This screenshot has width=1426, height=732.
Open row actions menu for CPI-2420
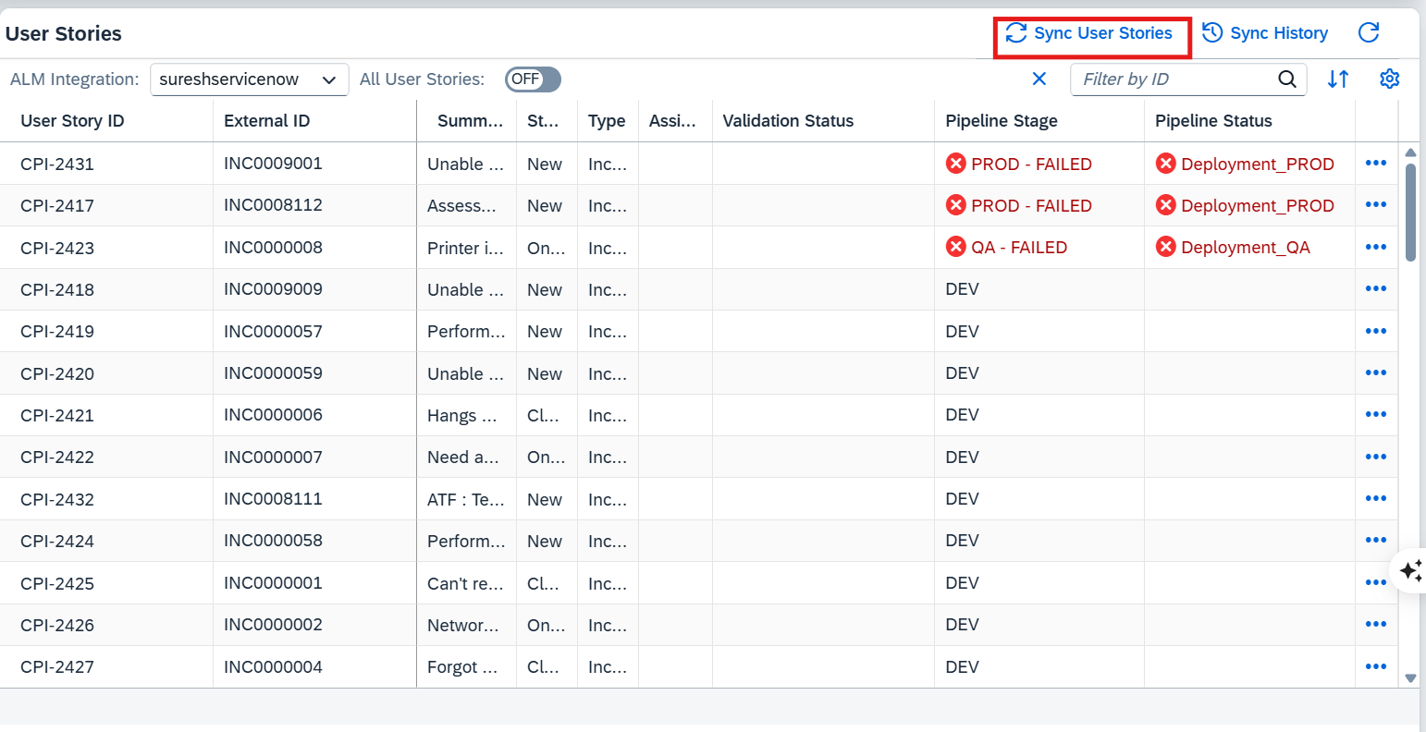click(x=1375, y=373)
